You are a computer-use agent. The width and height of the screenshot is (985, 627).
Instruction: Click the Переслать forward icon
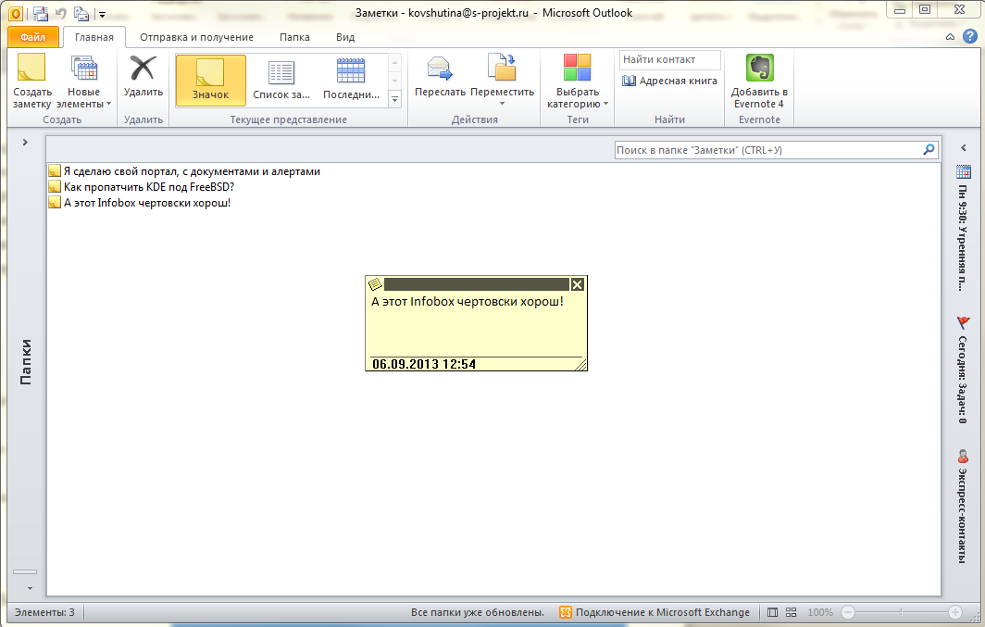(x=440, y=77)
